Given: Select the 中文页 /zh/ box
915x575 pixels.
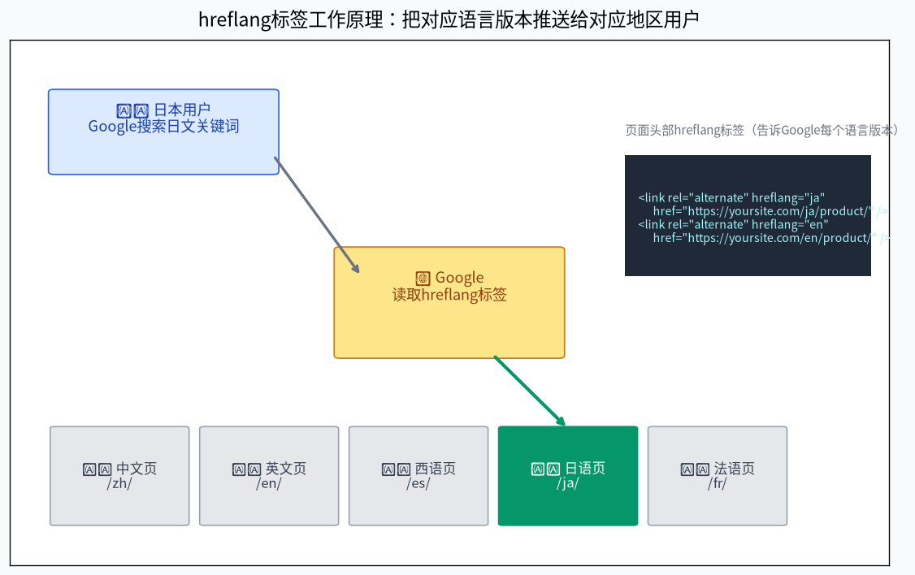Looking at the screenshot, I should coord(119,476).
